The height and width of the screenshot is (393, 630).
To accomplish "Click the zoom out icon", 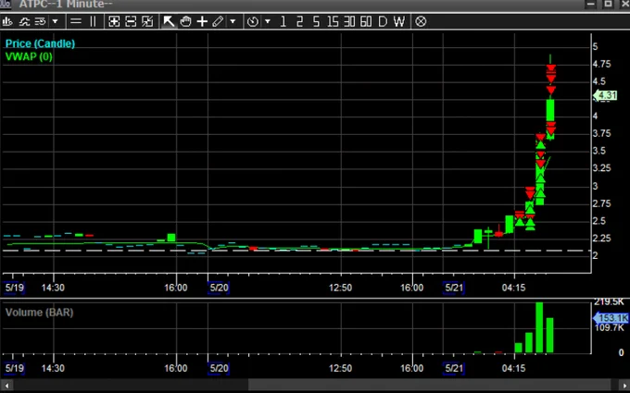I will 131,21.
